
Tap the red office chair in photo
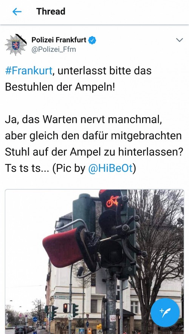[64, 247]
